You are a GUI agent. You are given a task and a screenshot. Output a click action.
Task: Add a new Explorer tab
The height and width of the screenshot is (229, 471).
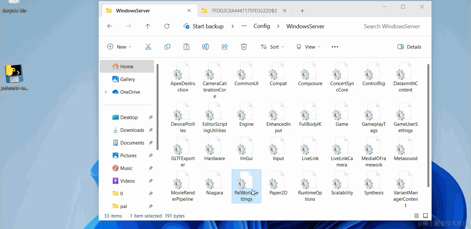coord(302,11)
